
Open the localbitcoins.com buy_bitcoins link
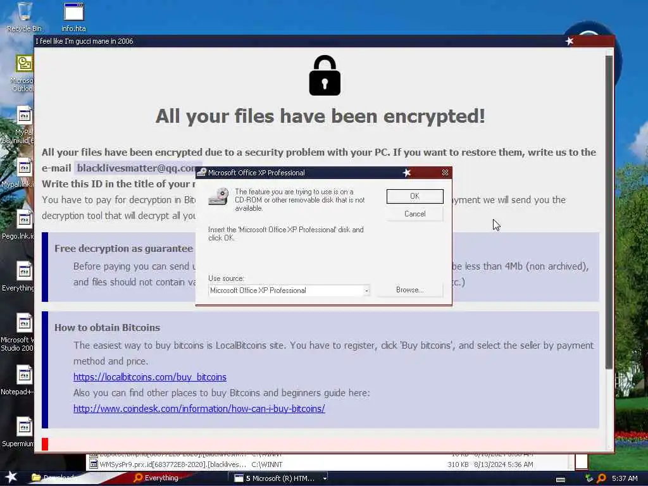[149, 377]
